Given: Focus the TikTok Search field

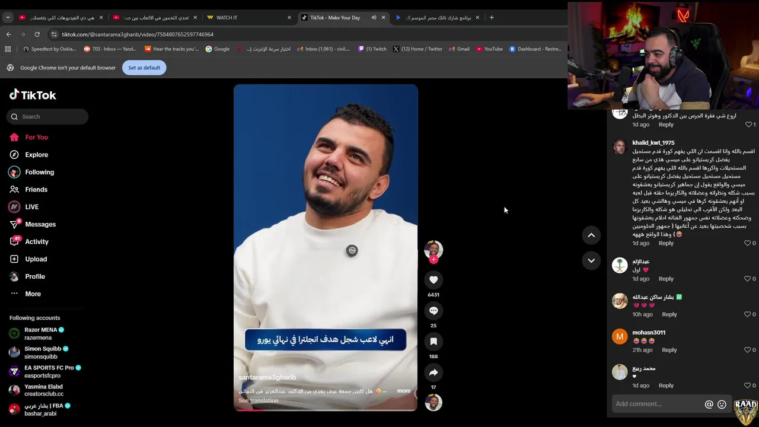Looking at the screenshot, I should (x=47, y=117).
